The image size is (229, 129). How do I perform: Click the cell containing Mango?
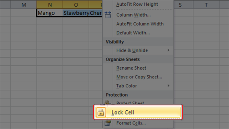pyautogui.click(x=50, y=13)
